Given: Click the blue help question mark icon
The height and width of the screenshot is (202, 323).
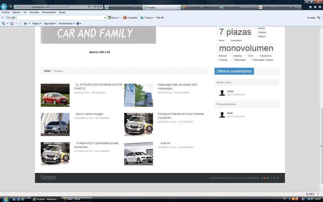Looking at the screenshot, I should pos(78,23).
